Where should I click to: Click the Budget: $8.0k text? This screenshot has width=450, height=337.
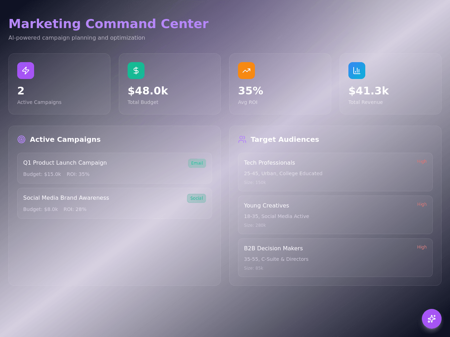click(x=40, y=209)
